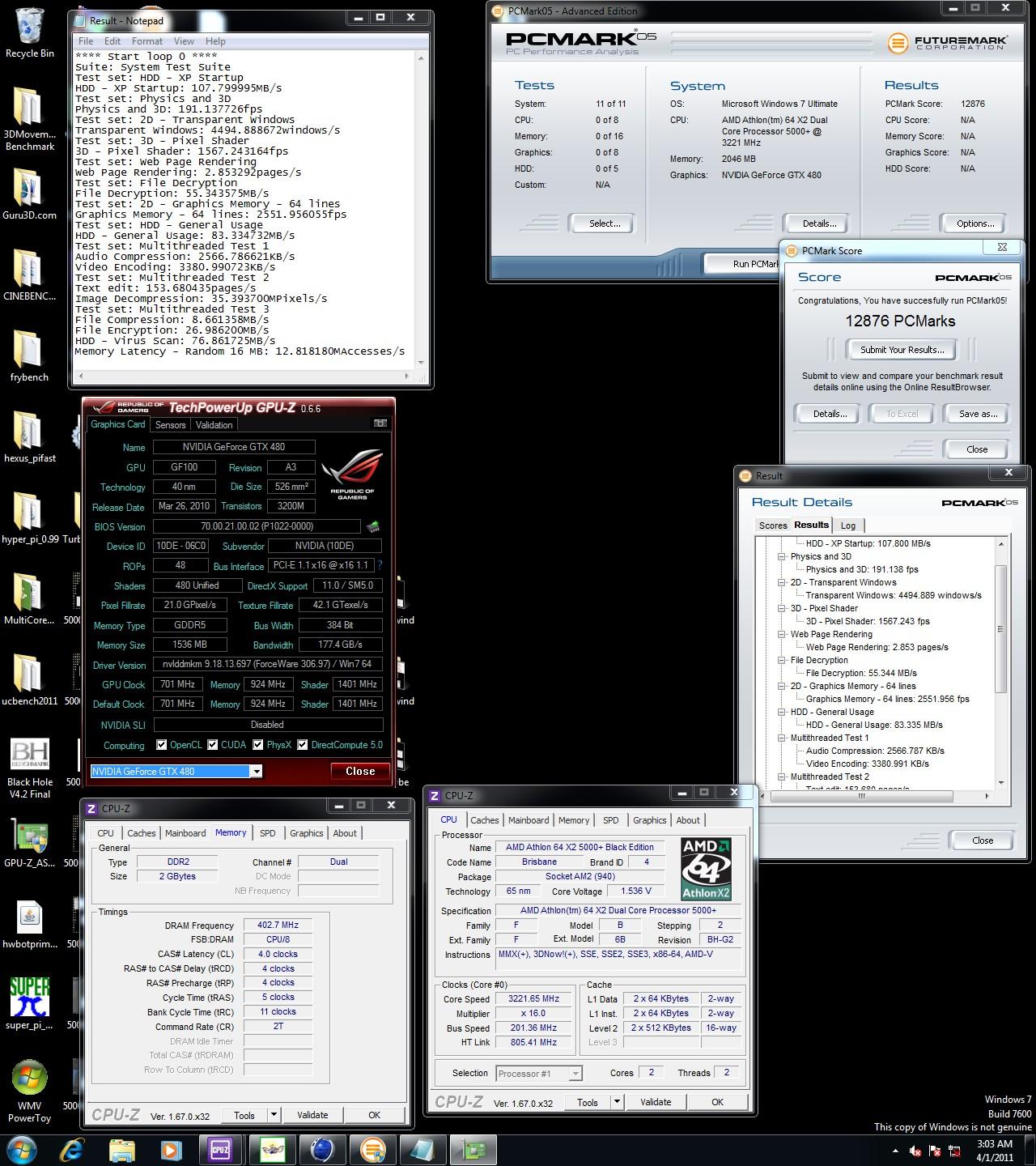1036x1166 pixels.
Task: Collapse the Multithreaded Test 1 node
Action: tap(782, 738)
